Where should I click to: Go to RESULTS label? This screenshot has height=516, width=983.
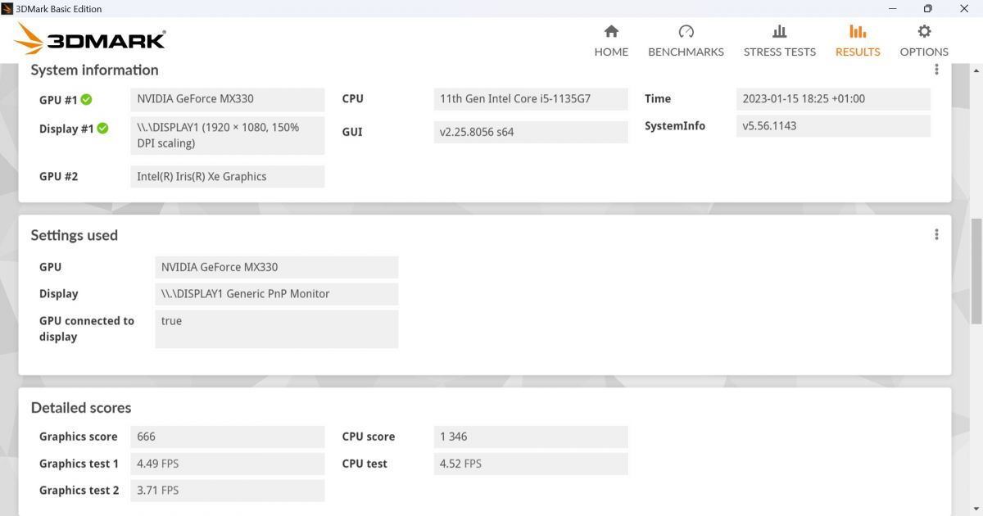coord(858,52)
